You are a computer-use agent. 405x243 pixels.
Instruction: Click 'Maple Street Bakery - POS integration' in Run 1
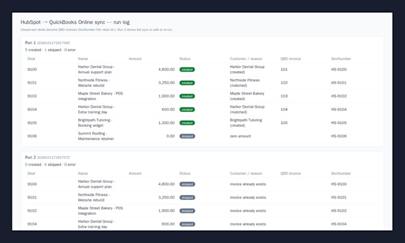(x=101, y=96)
